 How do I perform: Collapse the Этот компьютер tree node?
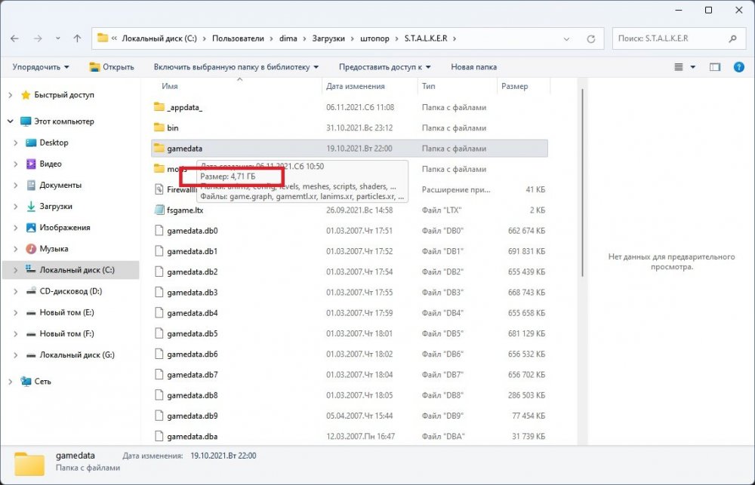10,121
